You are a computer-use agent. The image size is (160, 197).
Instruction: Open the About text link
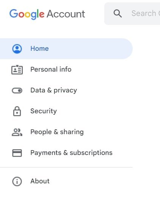(40, 181)
